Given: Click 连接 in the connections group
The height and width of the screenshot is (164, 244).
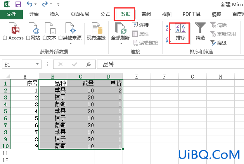Looking at the screenshot, I should pos(140,25).
